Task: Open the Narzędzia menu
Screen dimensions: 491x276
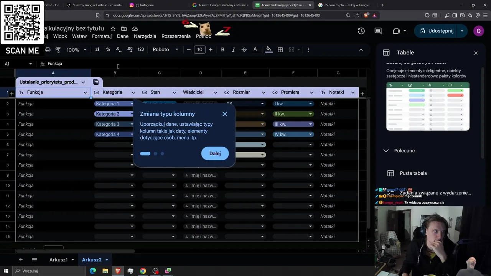Action: [145, 36]
